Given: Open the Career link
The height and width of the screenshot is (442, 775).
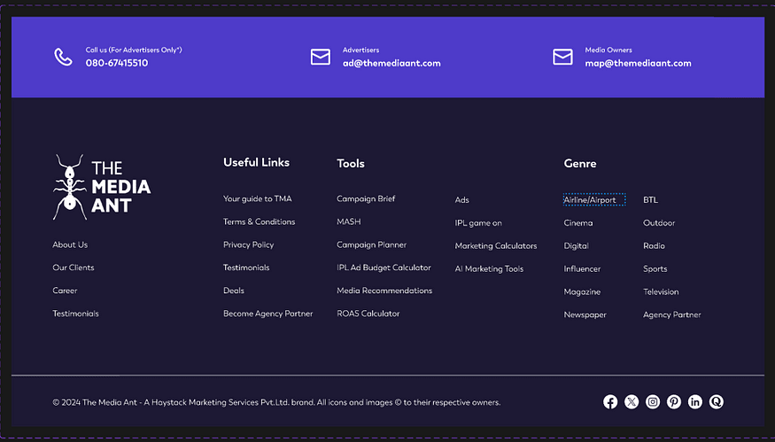Looking at the screenshot, I should [65, 291].
